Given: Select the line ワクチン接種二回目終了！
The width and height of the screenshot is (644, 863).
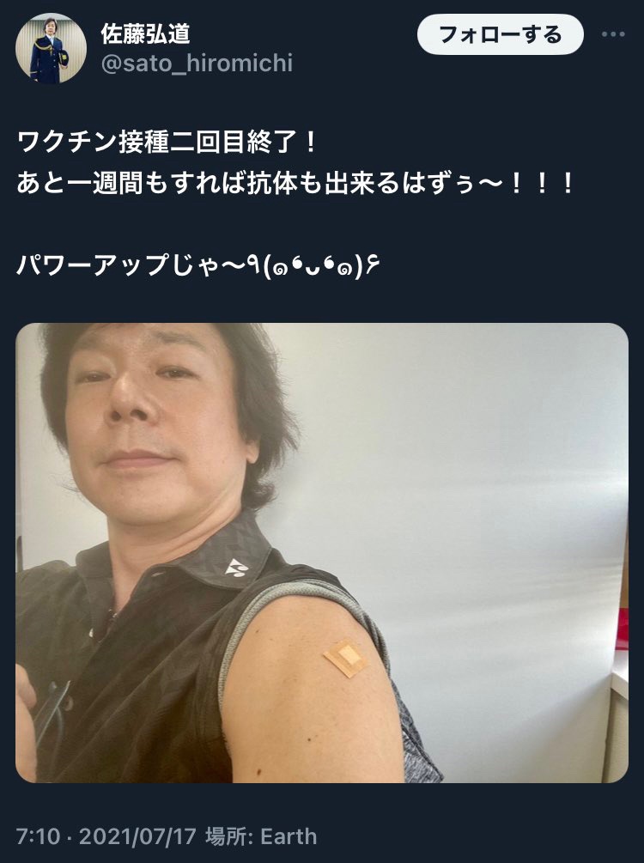Looking at the screenshot, I should tap(167, 143).
